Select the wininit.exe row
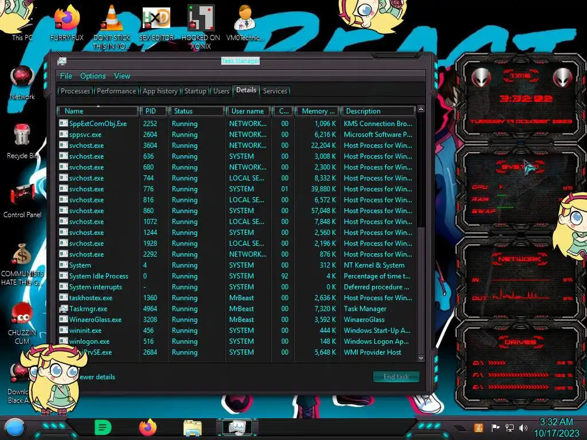 coord(237,331)
